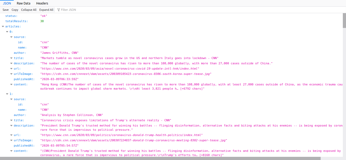The width and height of the screenshot is (346, 160).
Task: Select author "James Griffiths, CNN"
Action: [x=59, y=53]
